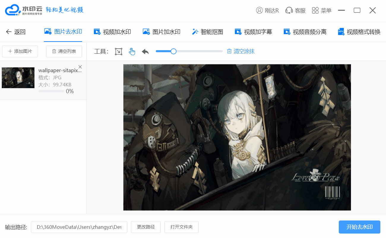Select the hand smear brush tool
The height and width of the screenshot is (238, 386).
(x=132, y=52)
